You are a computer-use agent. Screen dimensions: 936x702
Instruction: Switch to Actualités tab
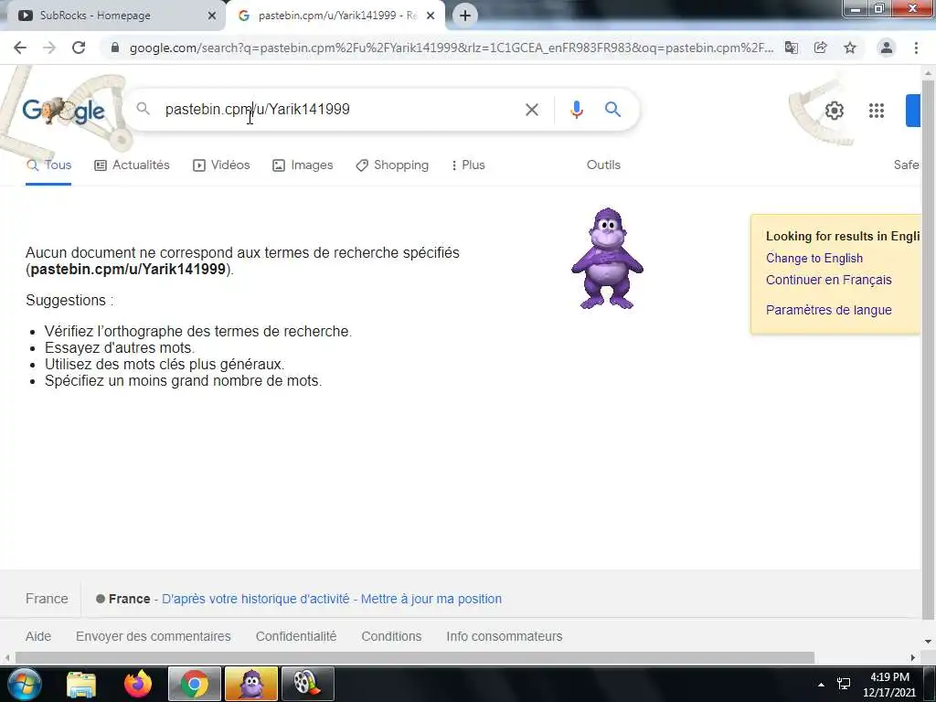pyautogui.click(x=132, y=165)
